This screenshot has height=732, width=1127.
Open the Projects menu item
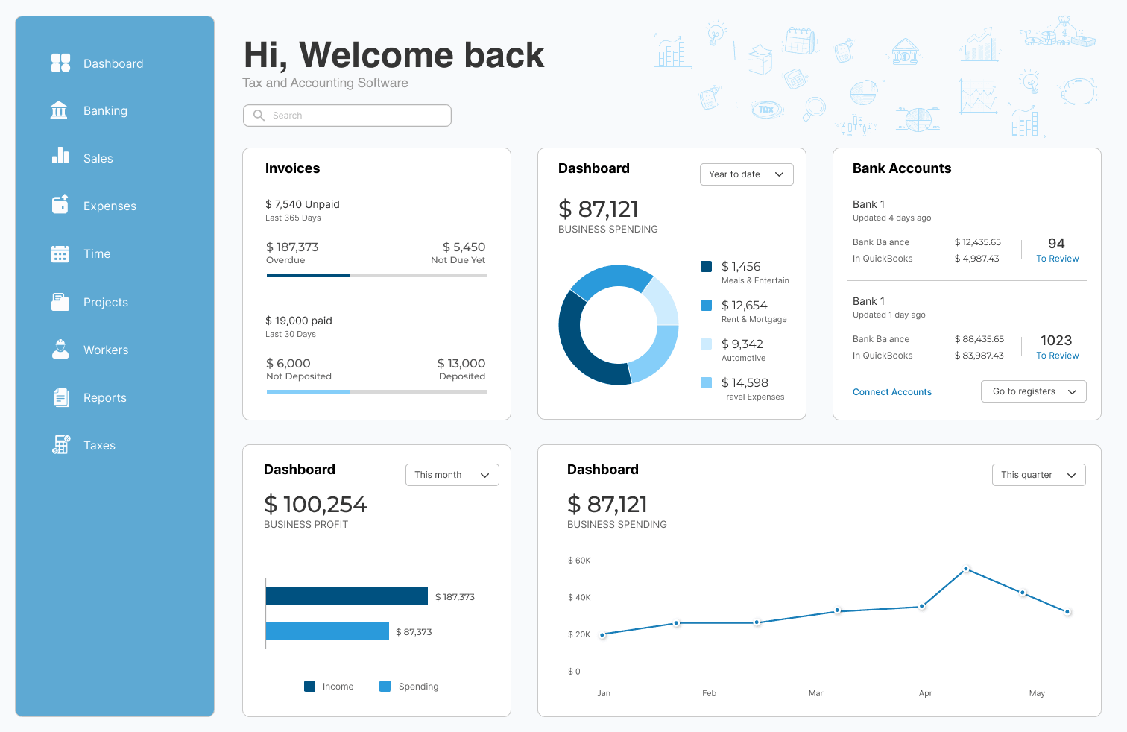105,302
